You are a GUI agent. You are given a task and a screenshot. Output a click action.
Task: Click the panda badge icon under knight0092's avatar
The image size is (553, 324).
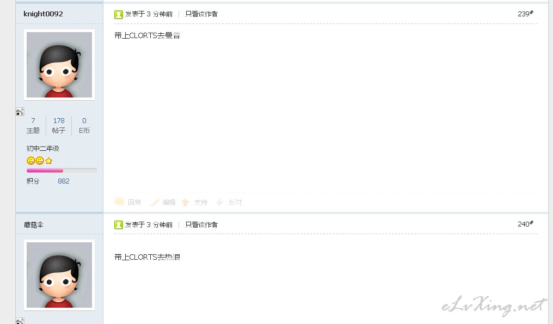[x=20, y=112]
